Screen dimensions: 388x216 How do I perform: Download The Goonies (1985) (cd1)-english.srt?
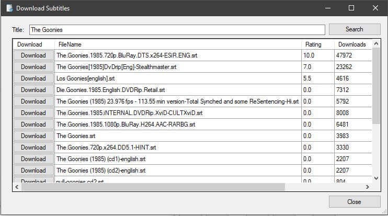click(x=33, y=159)
